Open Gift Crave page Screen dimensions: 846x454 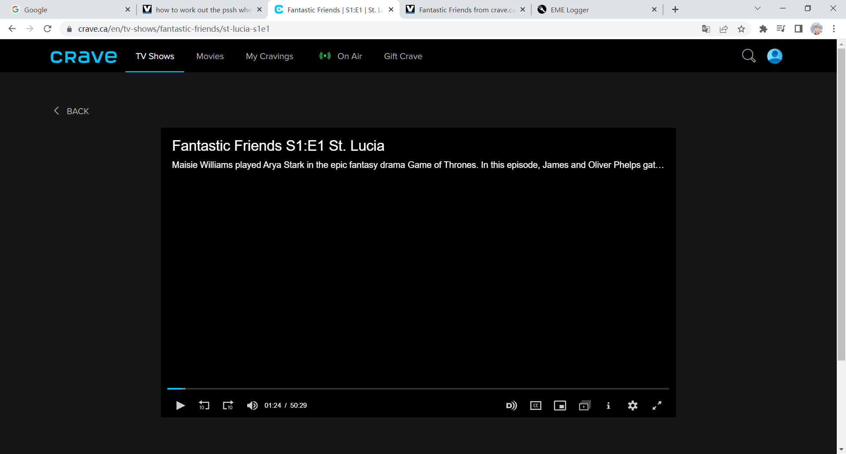[x=403, y=56]
